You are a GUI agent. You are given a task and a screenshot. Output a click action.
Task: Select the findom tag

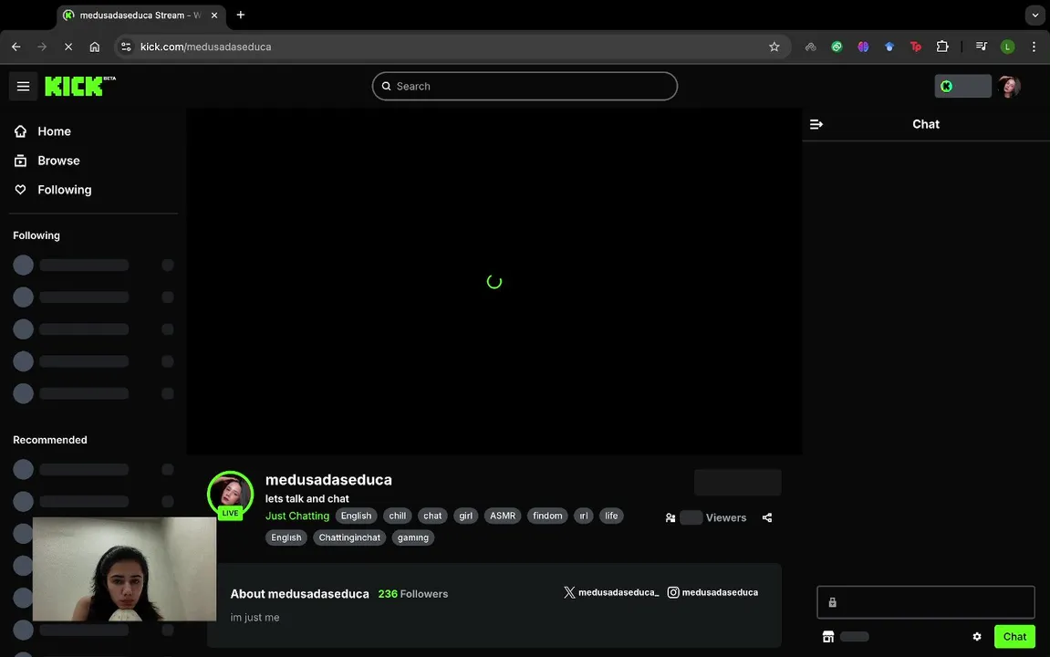point(547,516)
